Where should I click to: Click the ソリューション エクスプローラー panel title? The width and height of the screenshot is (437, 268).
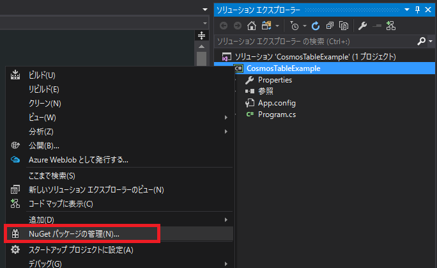(x=258, y=10)
